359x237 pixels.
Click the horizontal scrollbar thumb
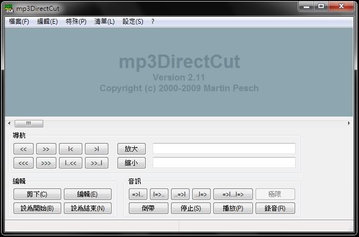pyautogui.click(x=29, y=124)
